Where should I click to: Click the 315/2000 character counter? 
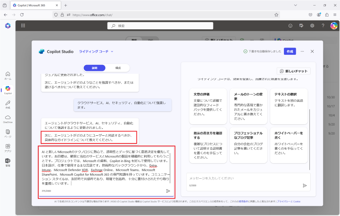tap(46, 191)
